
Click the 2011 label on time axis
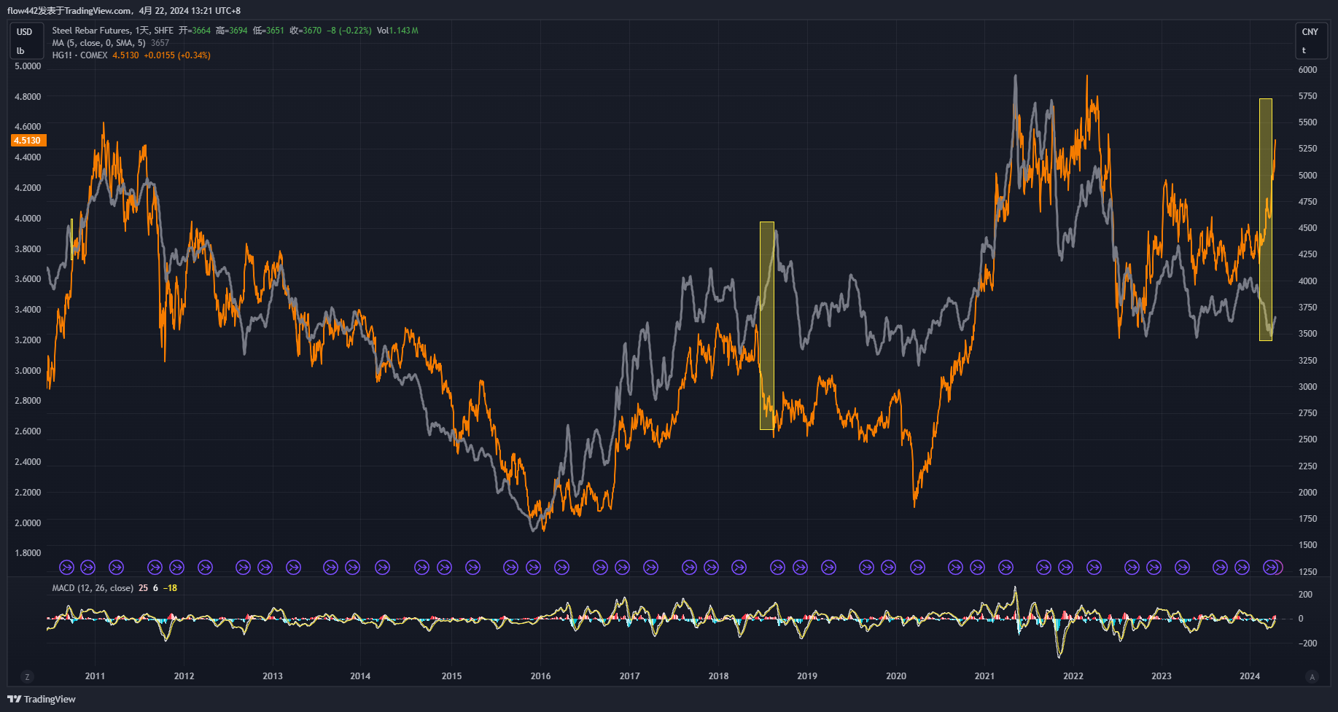pos(95,676)
